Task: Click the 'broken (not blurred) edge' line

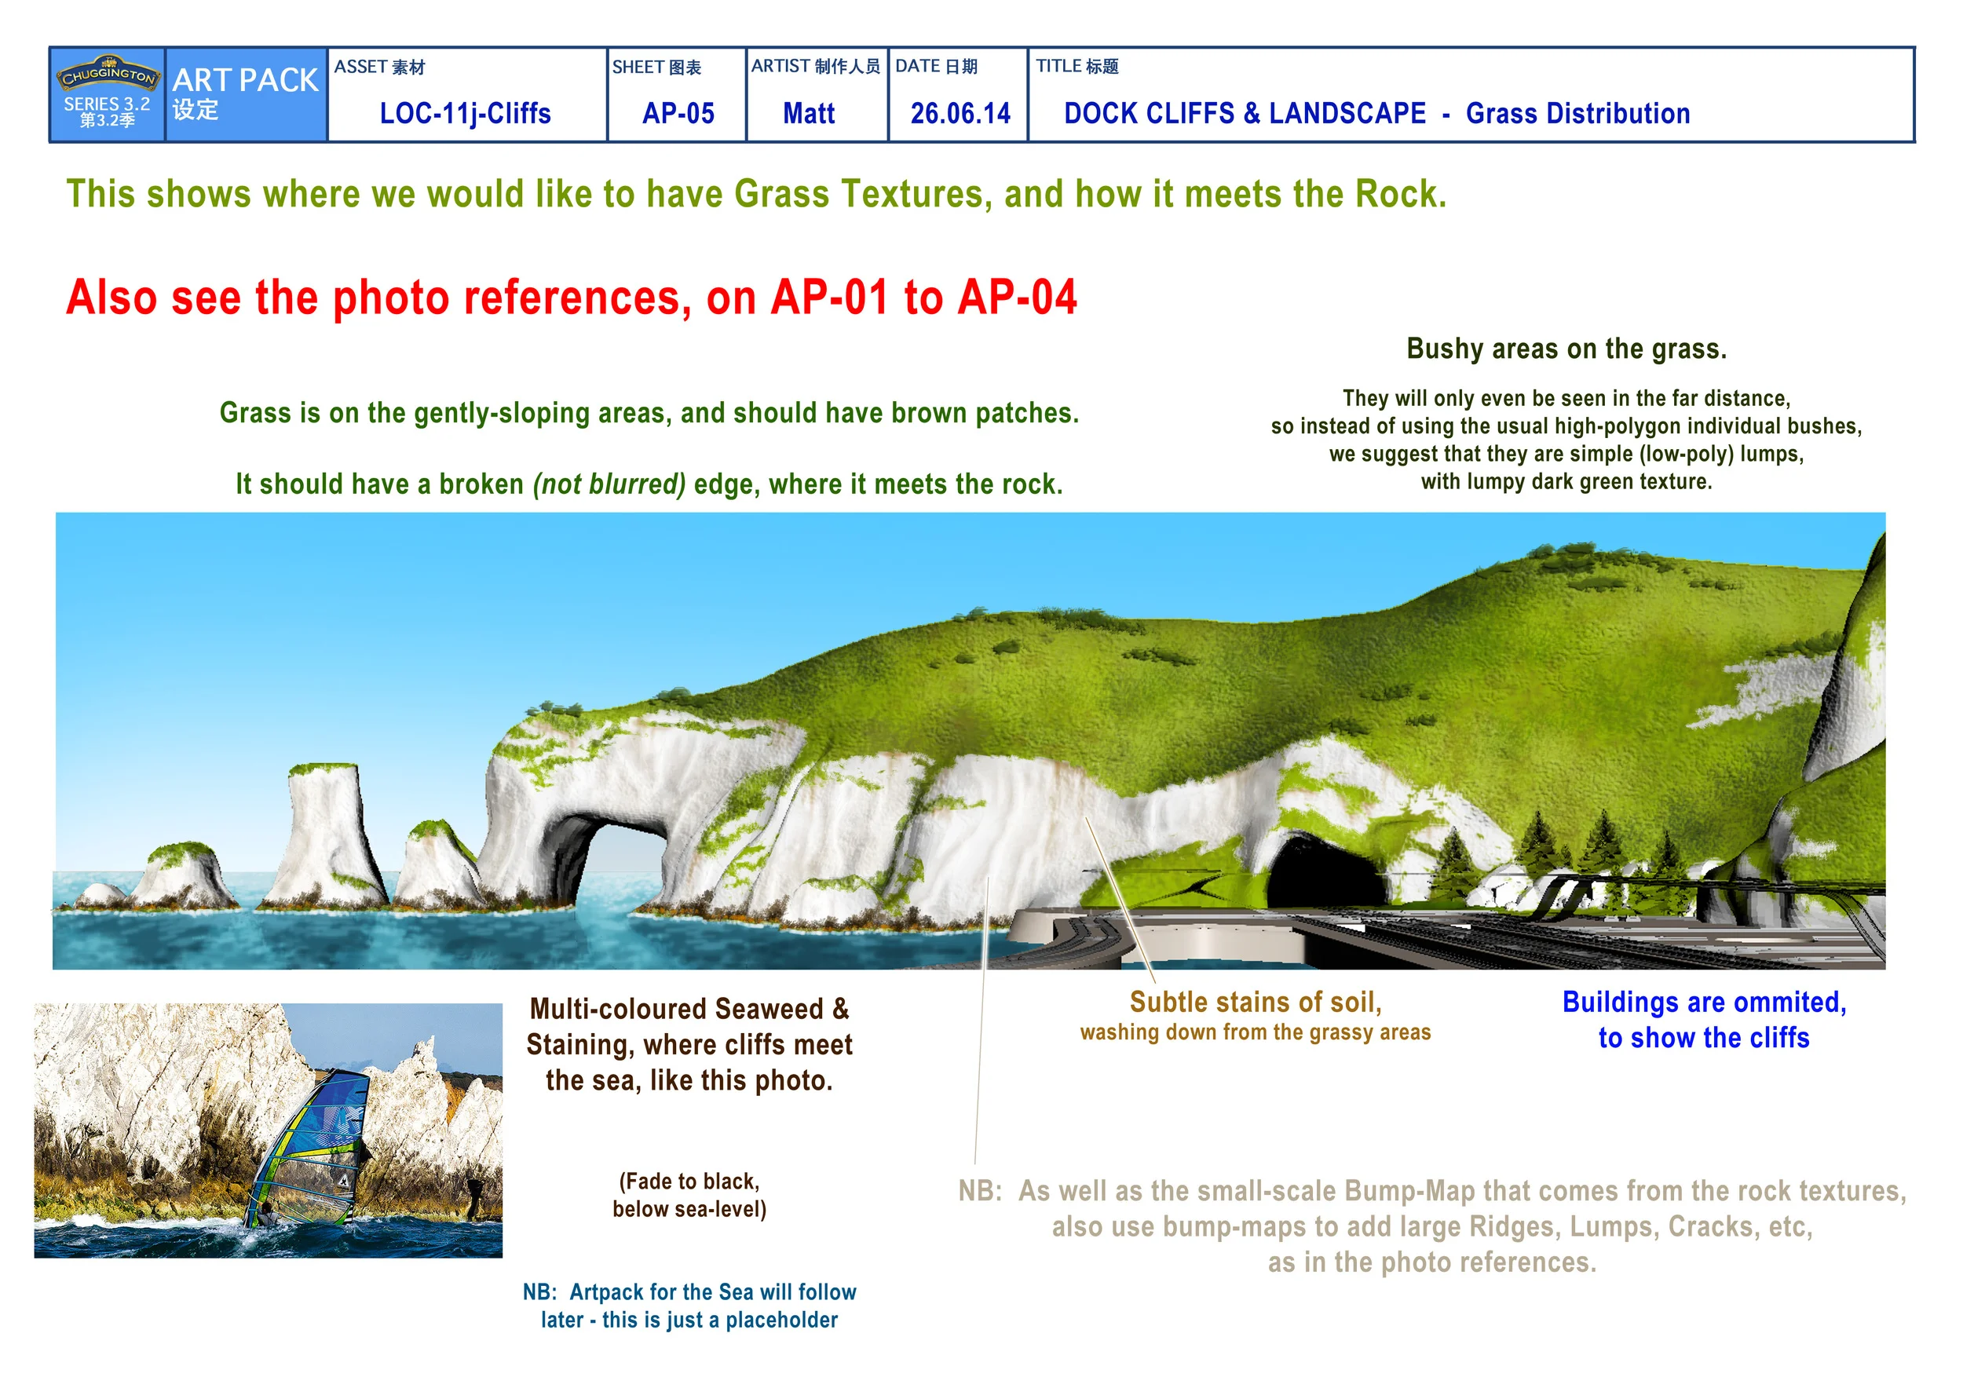Action: tap(649, 484)
